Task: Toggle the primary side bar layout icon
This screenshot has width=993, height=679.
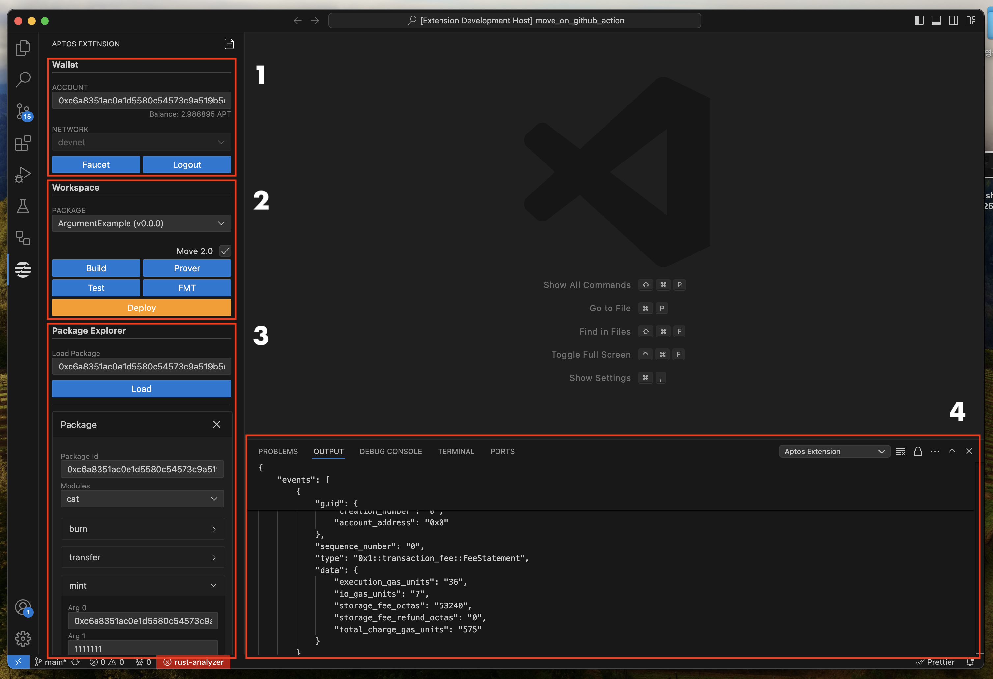Action: [x=919, y=20]
